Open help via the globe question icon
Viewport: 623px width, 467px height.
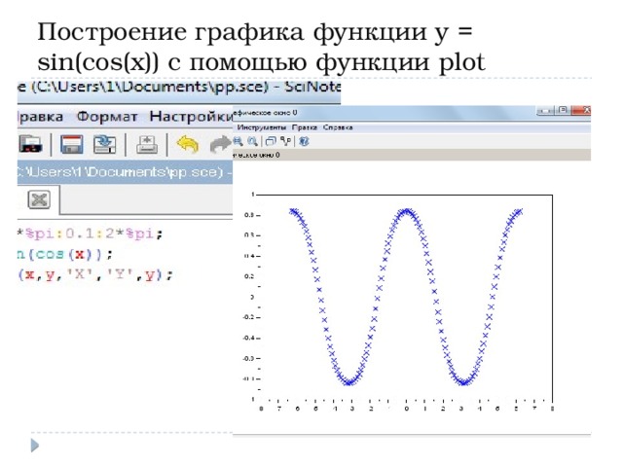point(304,141)
